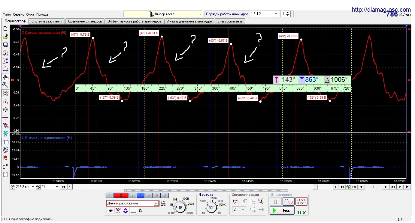The image size is (415, 223).
Task: Toggle red channel 2 button
Action: pos(121,195)
